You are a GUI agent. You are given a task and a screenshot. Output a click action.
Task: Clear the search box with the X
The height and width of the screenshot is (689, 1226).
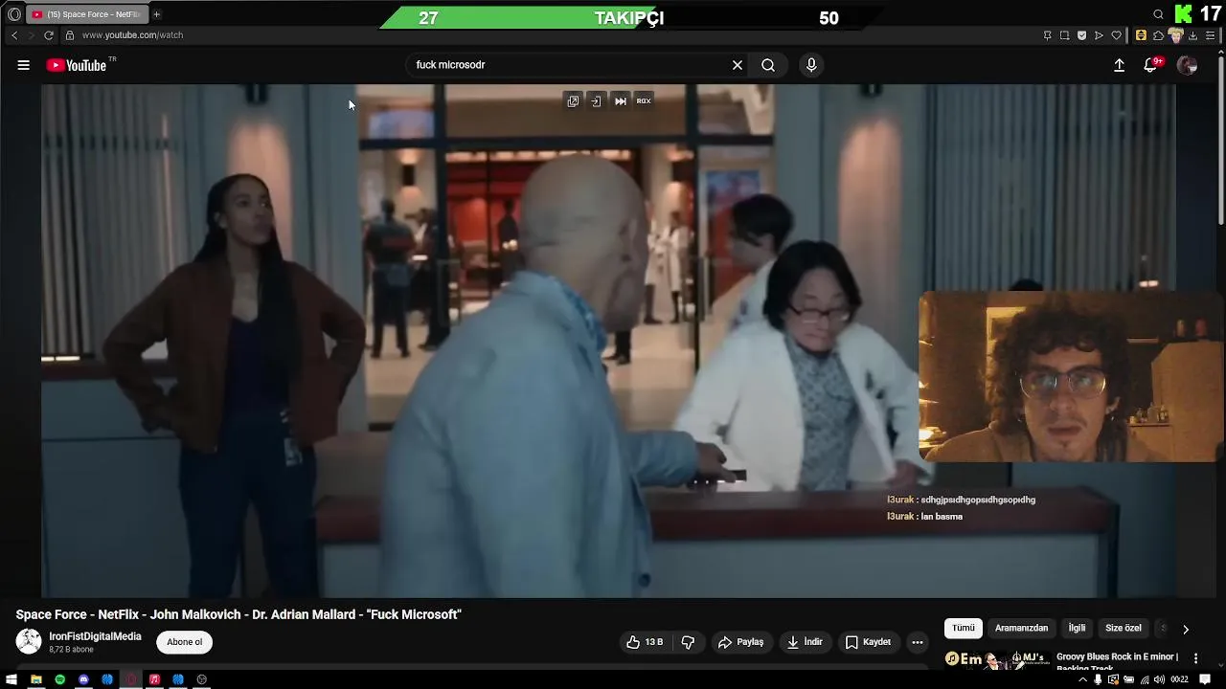point(738,65)
